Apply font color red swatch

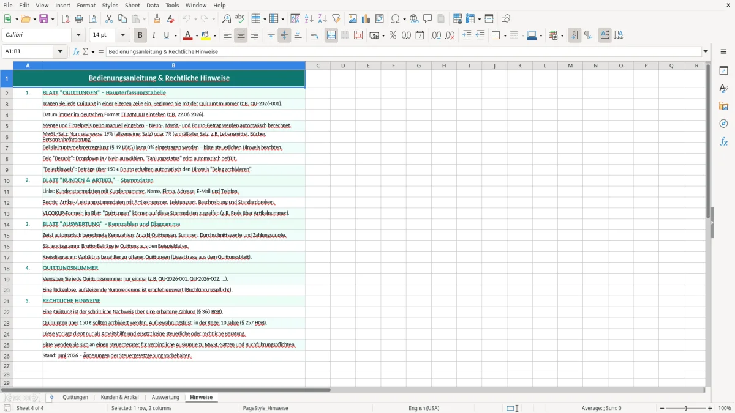(187, 35)
